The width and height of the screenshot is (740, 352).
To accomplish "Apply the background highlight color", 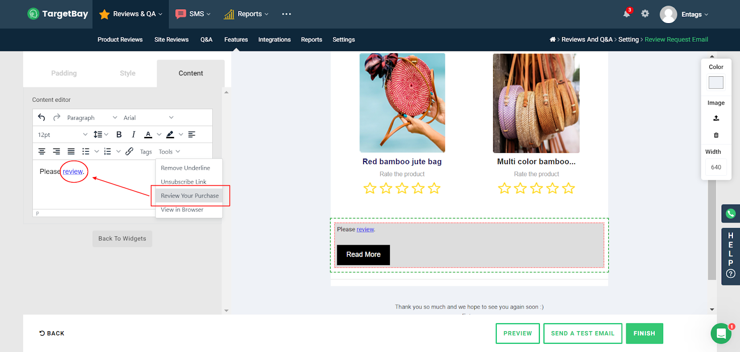I will (x=170, y=135).
